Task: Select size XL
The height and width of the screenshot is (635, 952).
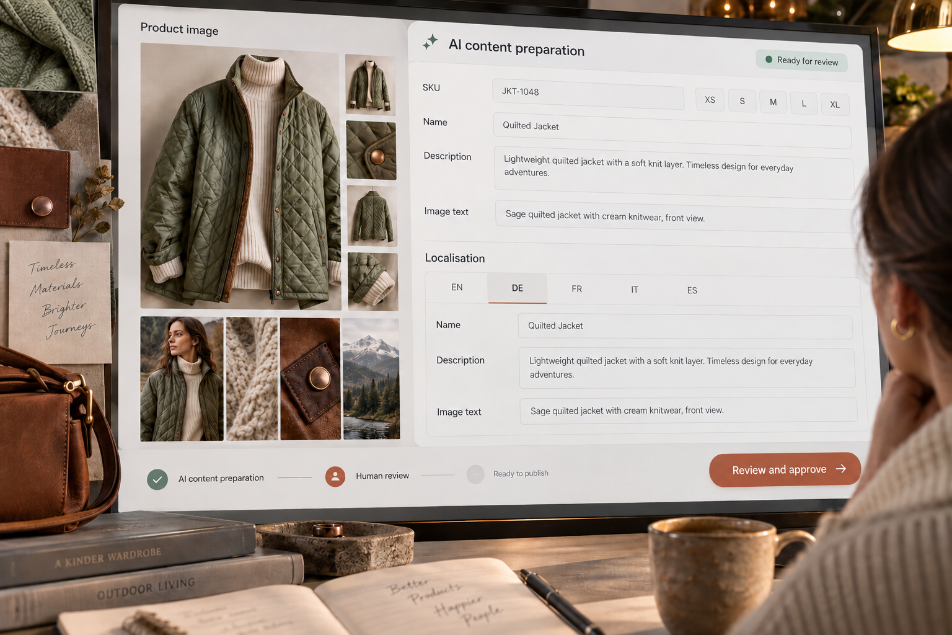Action: point(835,105)
